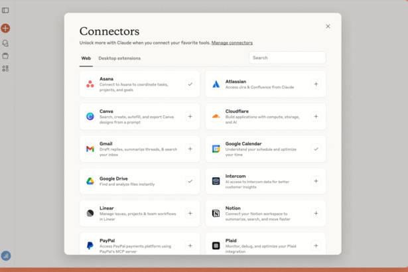408x272 pixels.
Task: Toggle the sidebar panel icon
Action: point(5,10)
